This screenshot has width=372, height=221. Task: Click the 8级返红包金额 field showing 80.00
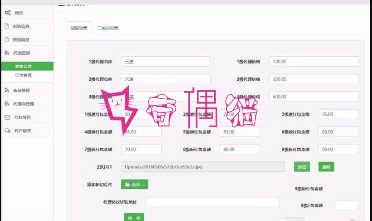tap(240, 150)
